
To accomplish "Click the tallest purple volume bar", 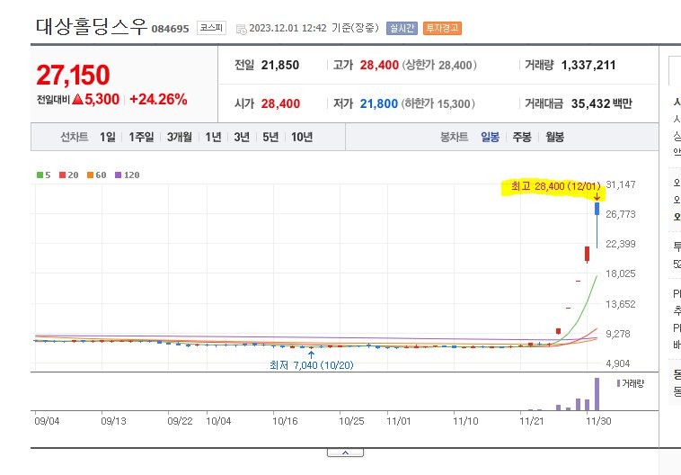I will pos(597,394).
